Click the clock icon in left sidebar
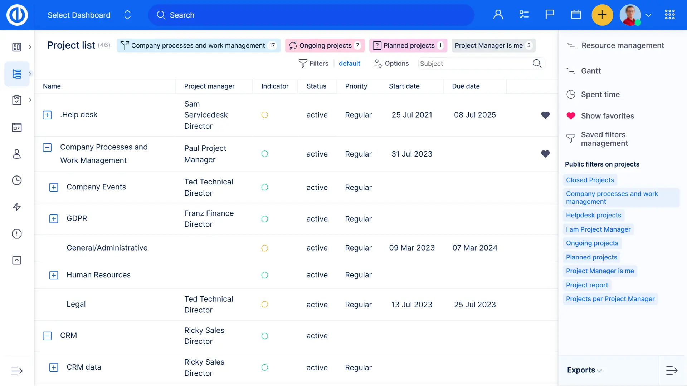 click(x=17, y=180)
